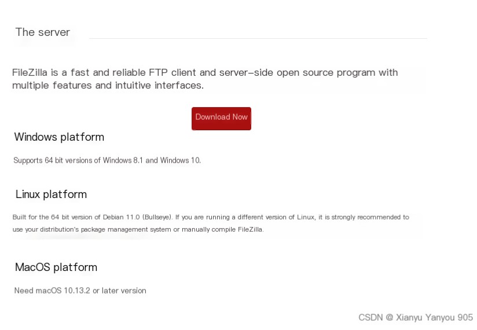Click the Linux platform heading
Viewport: 477px width, 330px height.
tap(51, 195)
